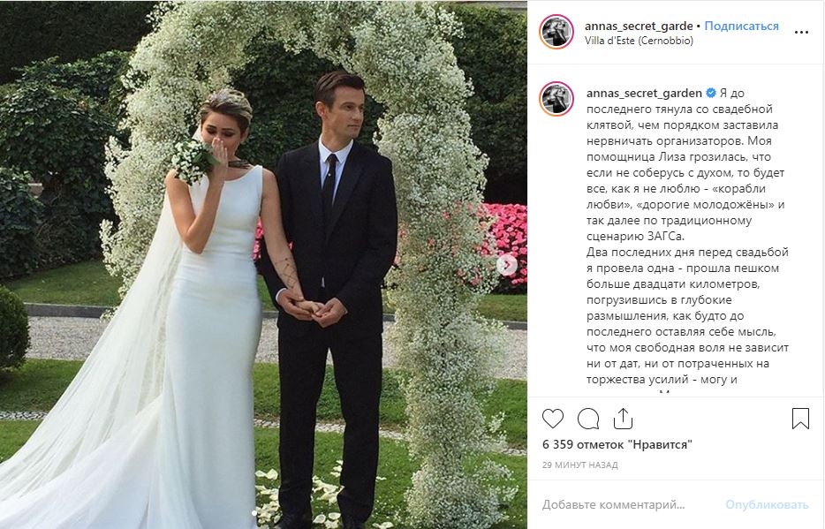
Task: Save the post with the bookmark icon
Action: tap(800, 419)
